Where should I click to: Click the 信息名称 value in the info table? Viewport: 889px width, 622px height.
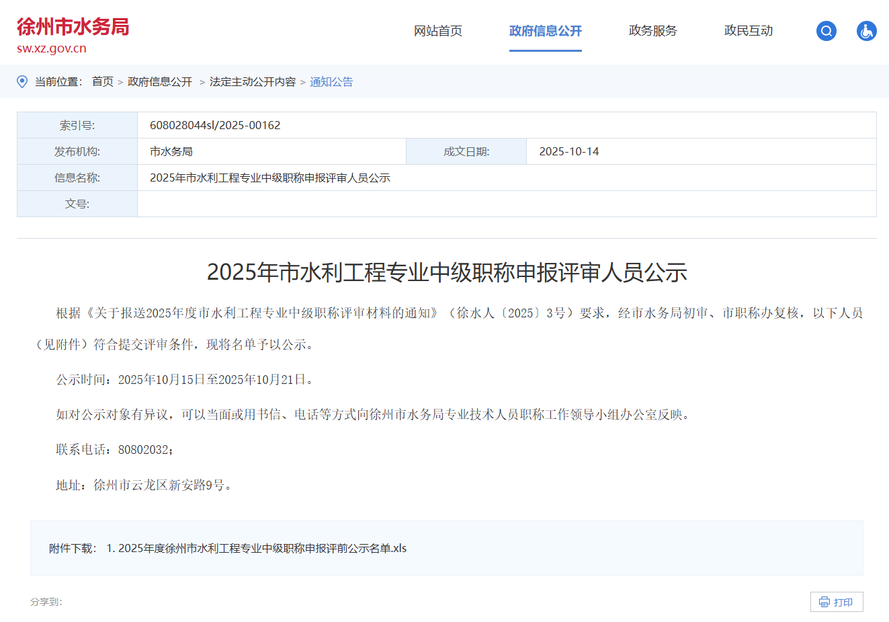click(269, 178)
